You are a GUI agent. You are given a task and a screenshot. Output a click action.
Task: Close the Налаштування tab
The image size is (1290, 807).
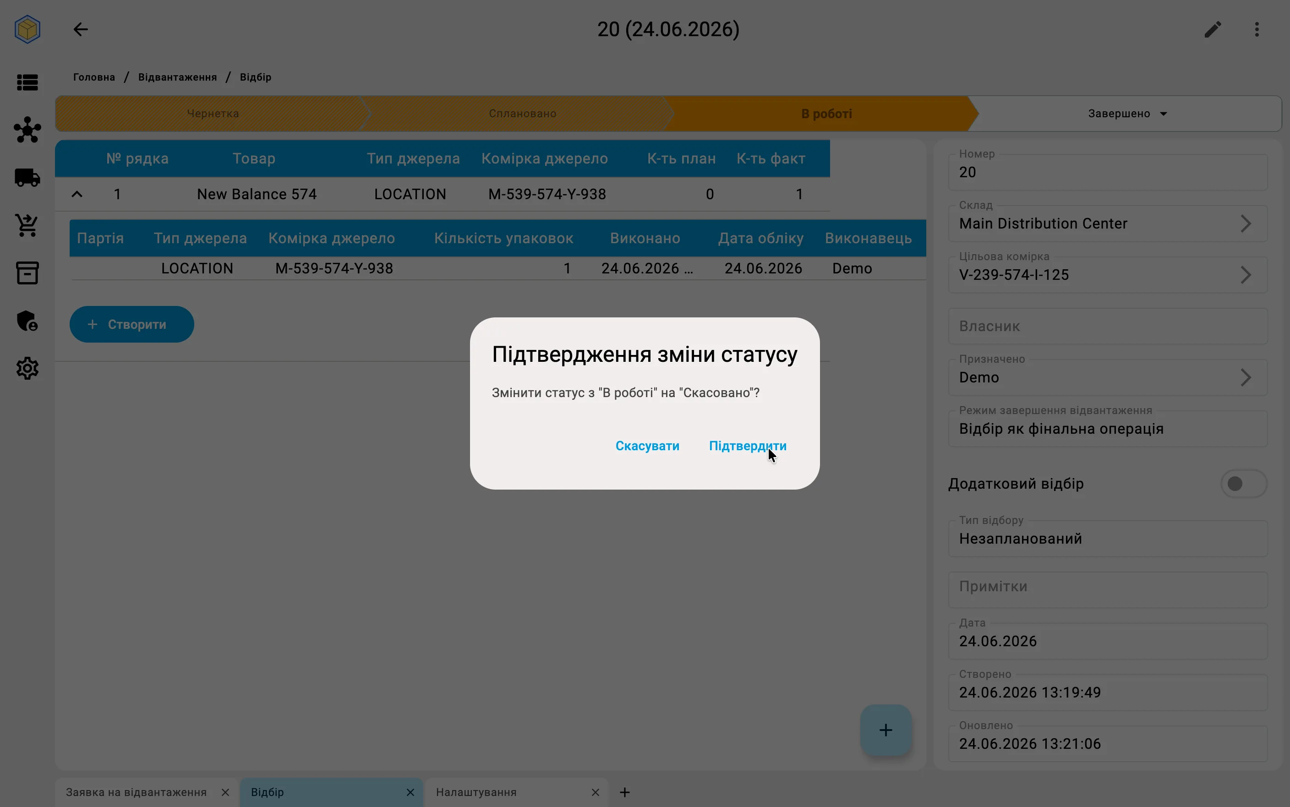(x=595, y=793)
